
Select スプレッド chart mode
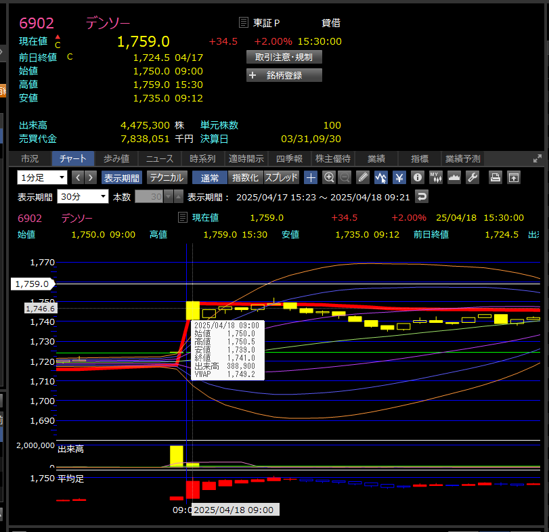click(x=281, y=178)
